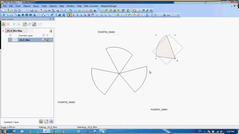Image resolution: width=239 pixels, height=134 pixels.
Task: Select the Polyline drawing tool
Action: coord(11,15)
